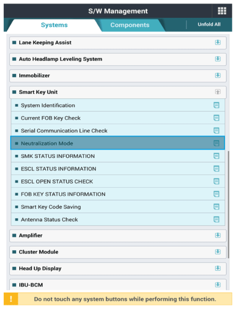Collapse the Smart Key Unit section
Image resolution: width=236 pixels, height=309 pixels.
pos(218,92)
